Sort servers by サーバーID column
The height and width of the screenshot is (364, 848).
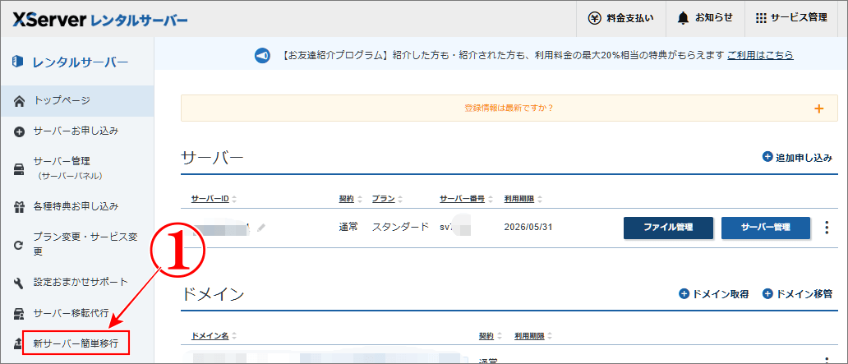point(214,199)
